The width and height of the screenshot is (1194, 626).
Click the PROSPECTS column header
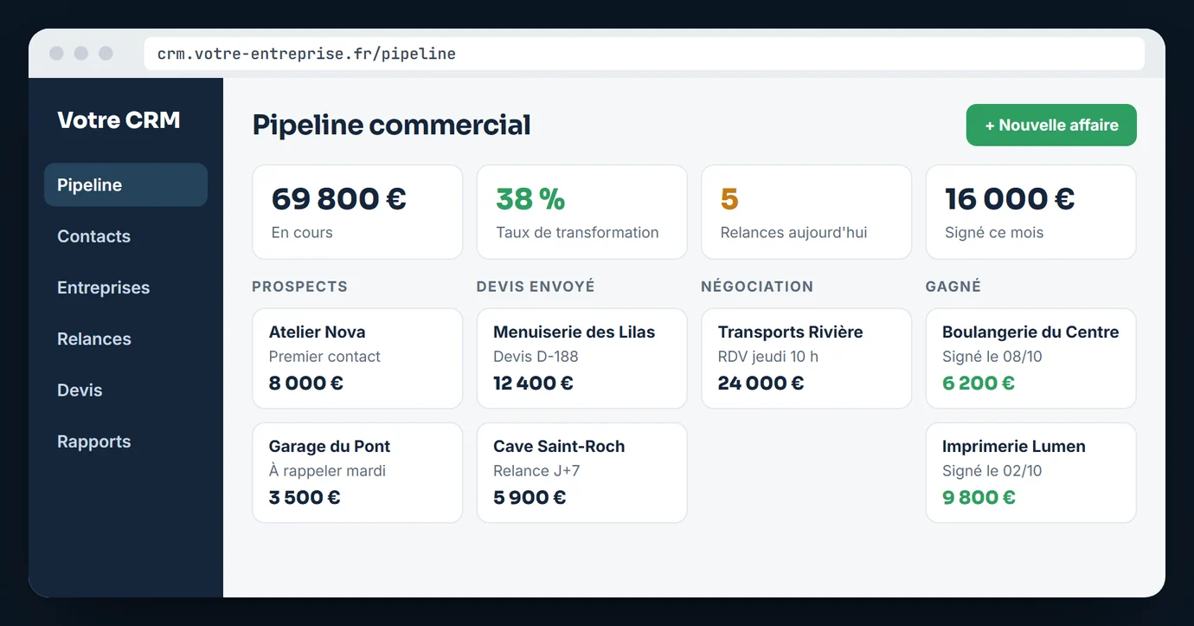pyautogui.click(x=299, y=287)
